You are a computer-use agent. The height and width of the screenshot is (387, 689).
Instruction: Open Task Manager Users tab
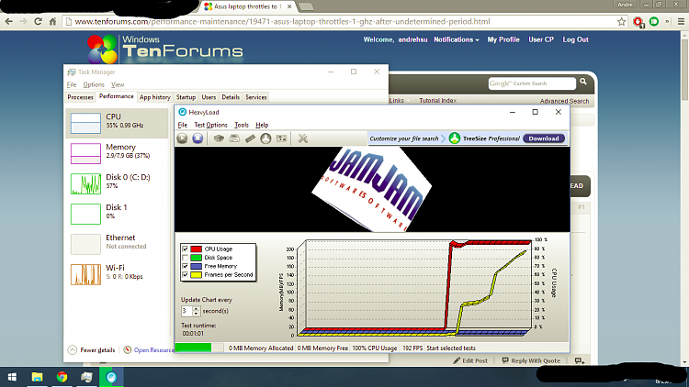209,97
